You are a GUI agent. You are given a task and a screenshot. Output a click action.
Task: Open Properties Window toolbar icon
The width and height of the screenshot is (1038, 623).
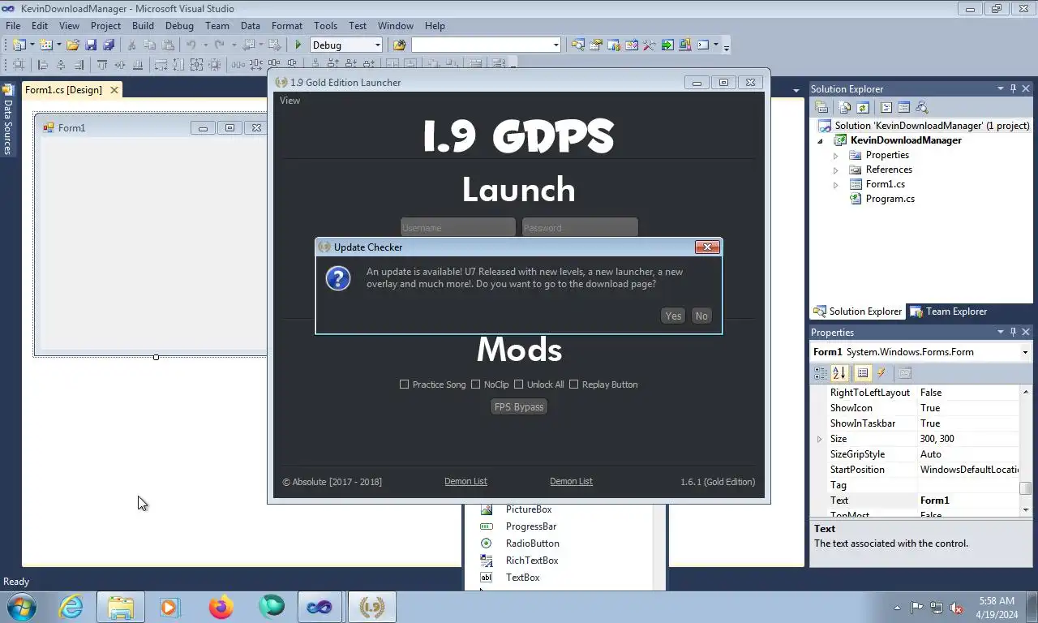click(596, 45)
